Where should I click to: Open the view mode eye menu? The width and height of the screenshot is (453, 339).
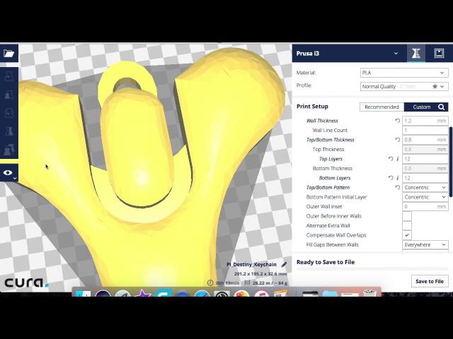point(8,173)
